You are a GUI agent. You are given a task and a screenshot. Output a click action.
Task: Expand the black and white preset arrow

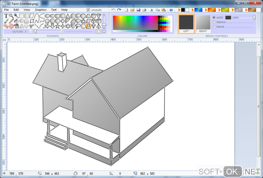click(179, 10)
